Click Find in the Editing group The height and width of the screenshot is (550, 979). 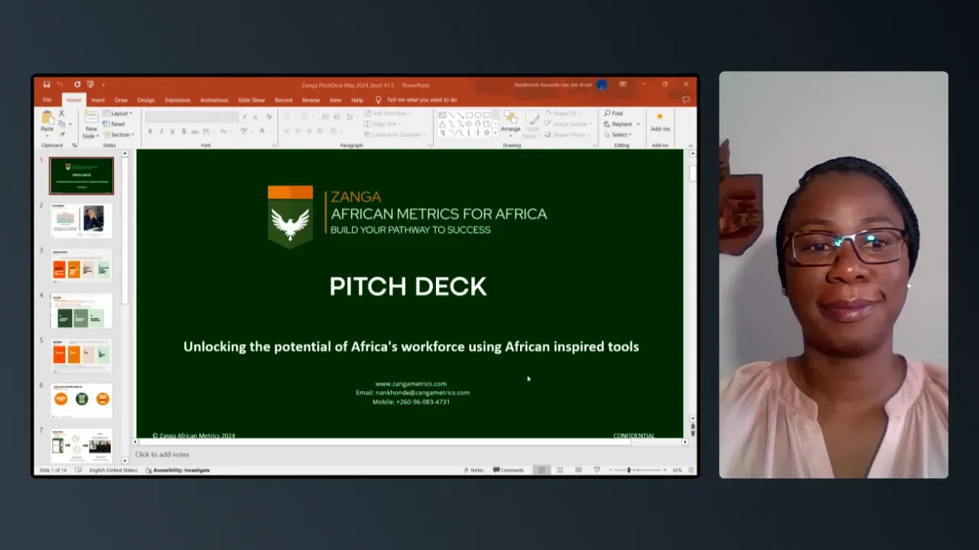tap(613, 113)
